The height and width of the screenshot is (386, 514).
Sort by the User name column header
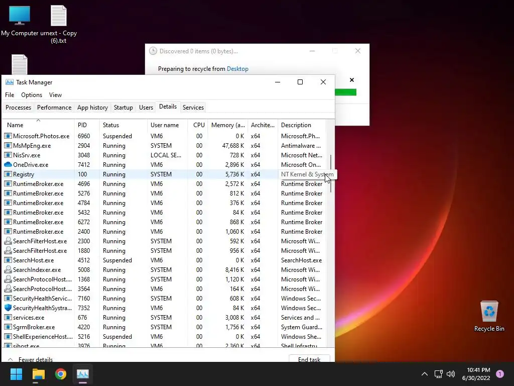click(x=167, y=125)
